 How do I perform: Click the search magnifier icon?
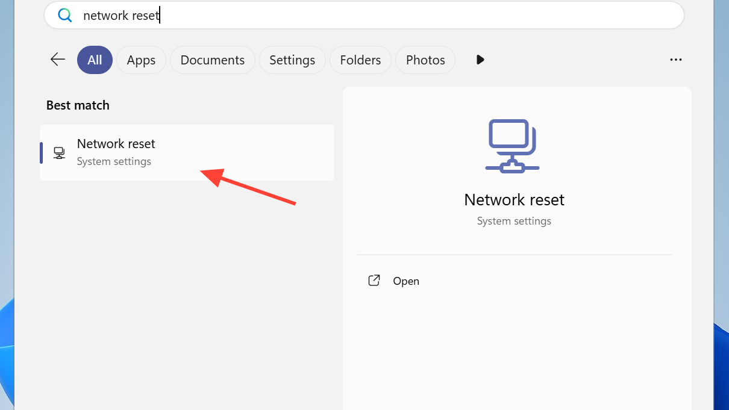click(x=64, y=15)
